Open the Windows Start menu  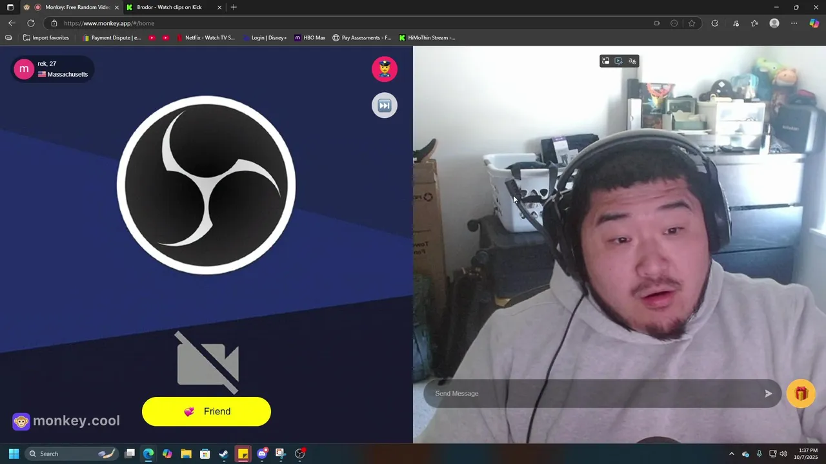(14, 454)
